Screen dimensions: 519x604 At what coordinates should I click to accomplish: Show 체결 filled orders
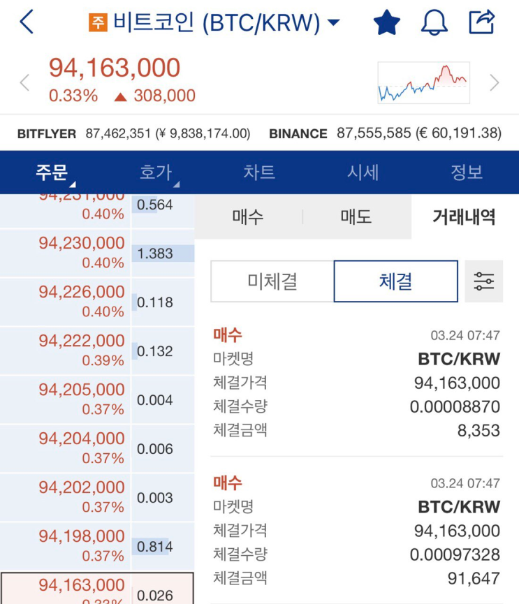pyautogui.click(x=395, y=281)
